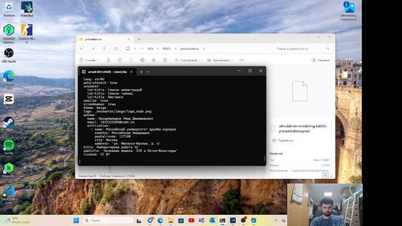The width and height of the screenshot is (402, 226).
Task: Show hidden system tray icons chevron
Action: [276, 220]
